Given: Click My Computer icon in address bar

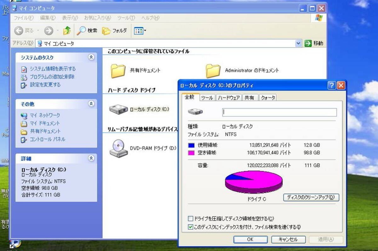Looking at the screenshot, I should point(40,43).
